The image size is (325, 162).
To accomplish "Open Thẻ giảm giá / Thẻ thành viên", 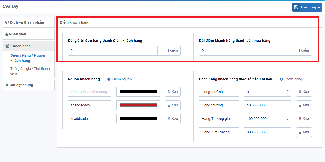I will pos(30,71).
